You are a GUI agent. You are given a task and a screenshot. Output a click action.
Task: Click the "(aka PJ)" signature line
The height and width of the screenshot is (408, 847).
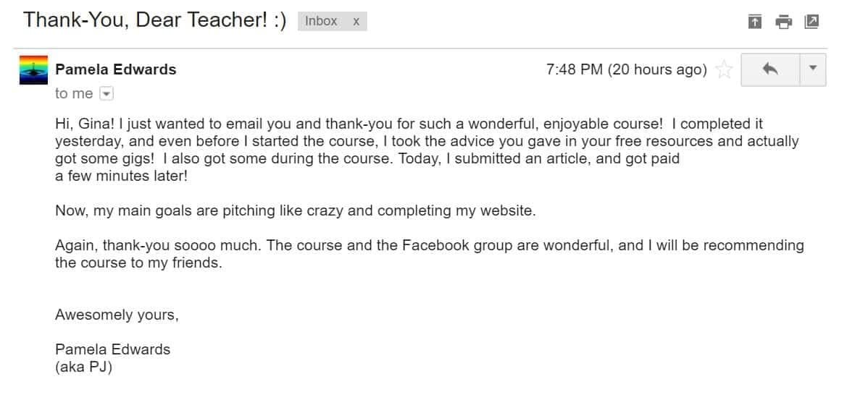coord(83,367)
